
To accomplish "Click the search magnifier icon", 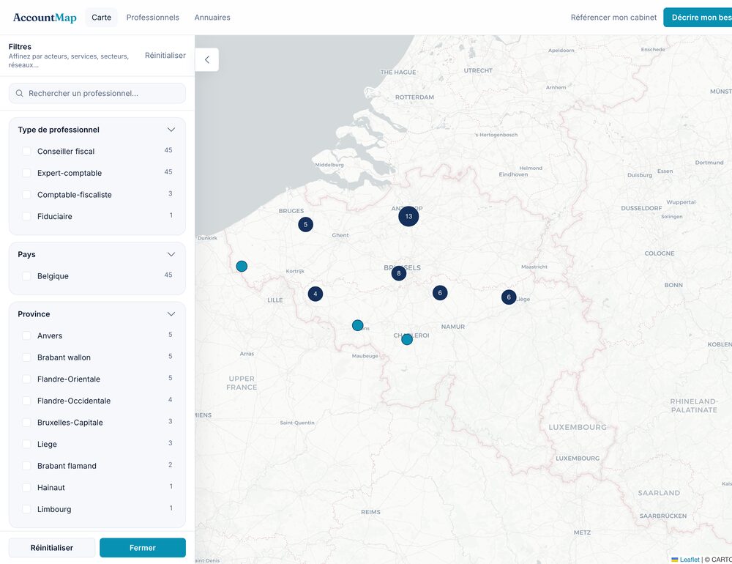I will (20, 94).
